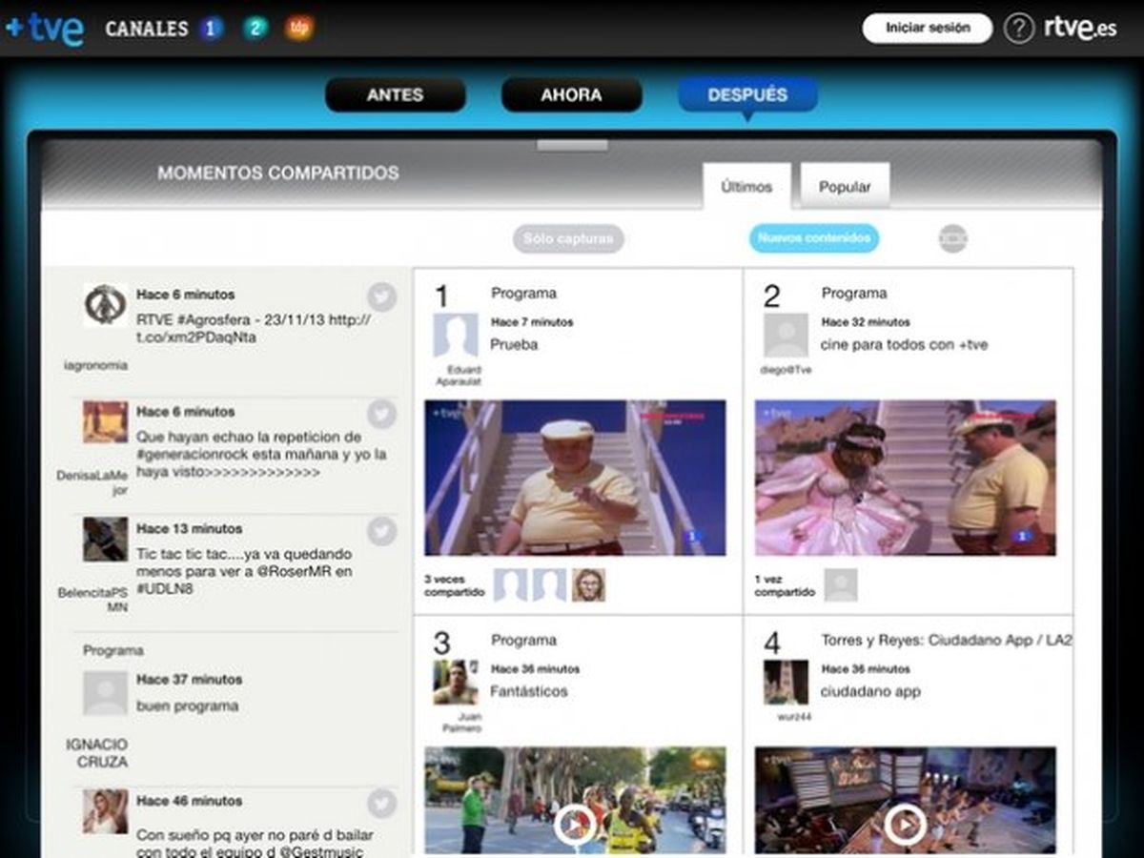
Task: Select channel 1 of +tve
Action: pos(211,28)
